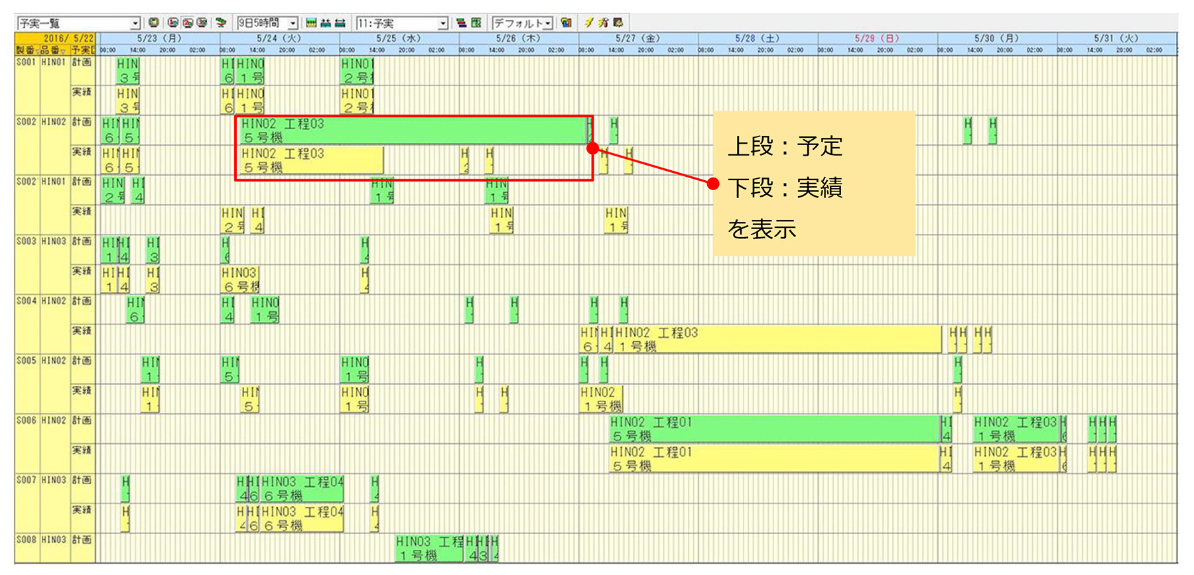The height and width of the screenshot is (575, 1194).
Task: Click the 5/26 (木) date header
Action: [518, 38]
